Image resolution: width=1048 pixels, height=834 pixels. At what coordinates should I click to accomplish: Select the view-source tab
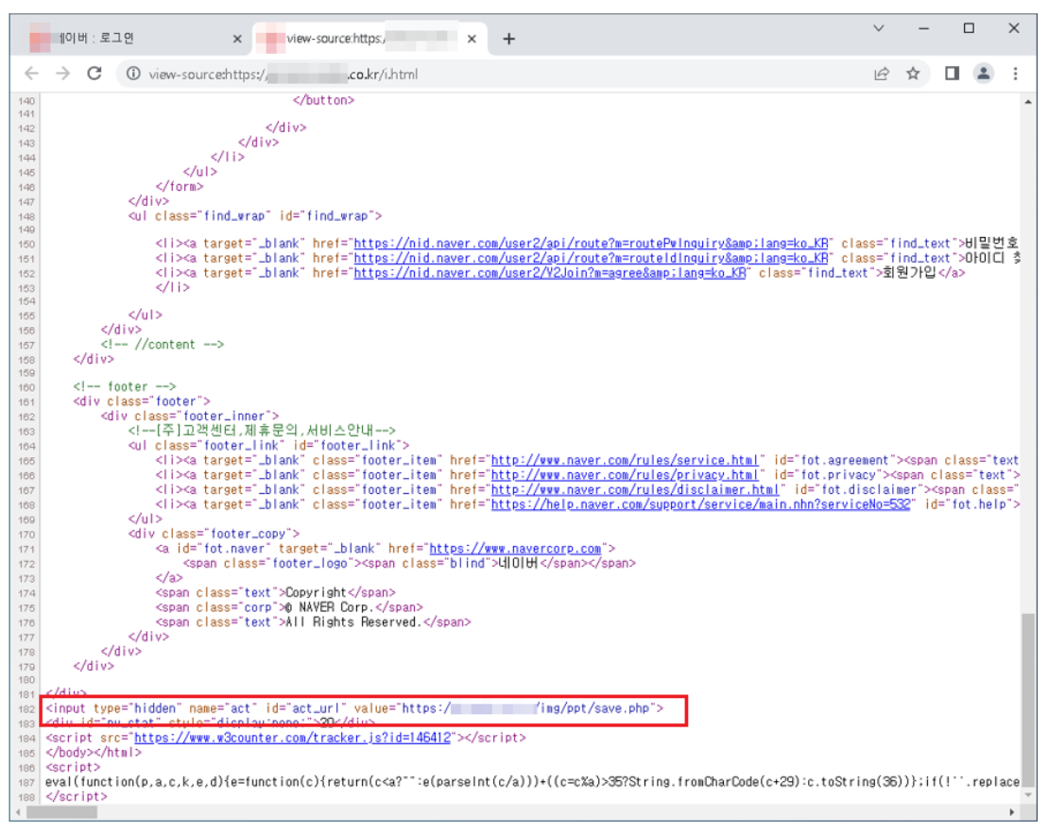coord(369,39)
